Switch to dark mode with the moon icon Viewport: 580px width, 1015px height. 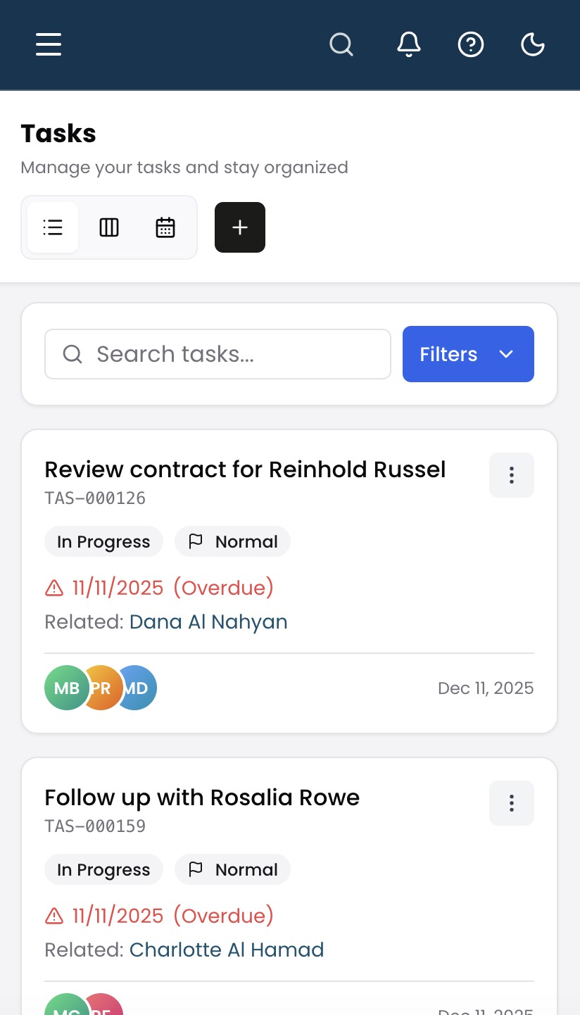[533, 44]
